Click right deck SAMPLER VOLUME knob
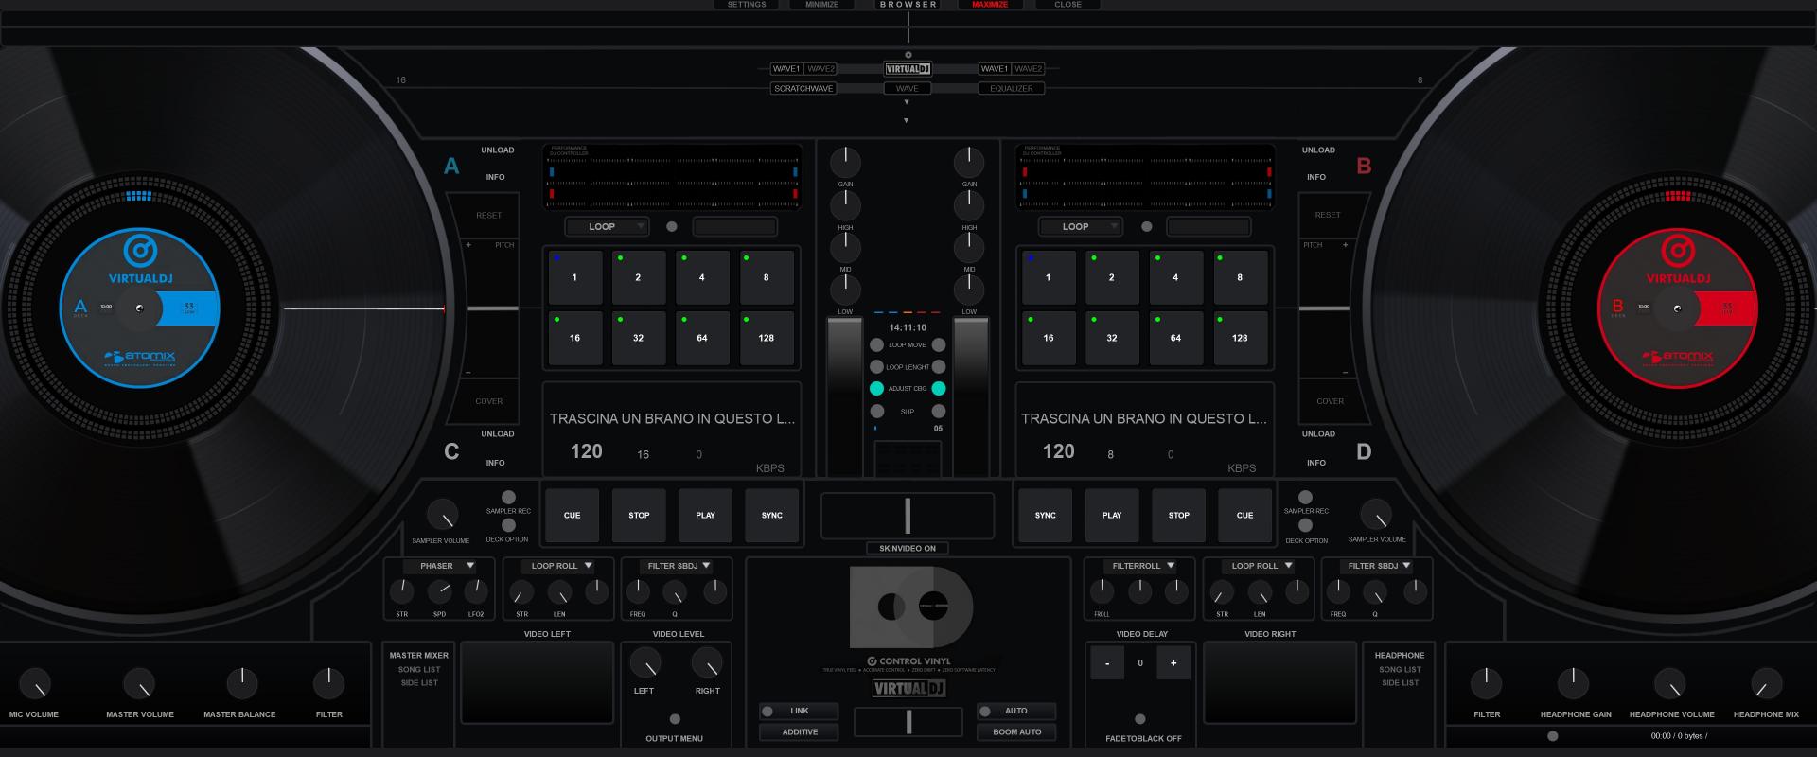This screenshot has height=757, width=1817. click(x=1376, y=515)
